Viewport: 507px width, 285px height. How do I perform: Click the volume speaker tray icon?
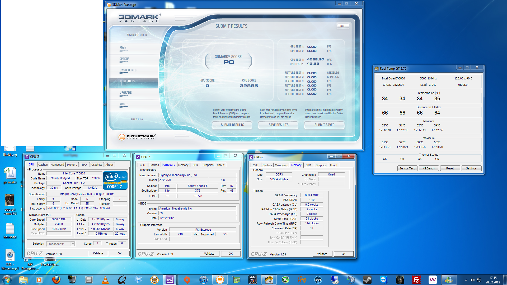472,280
